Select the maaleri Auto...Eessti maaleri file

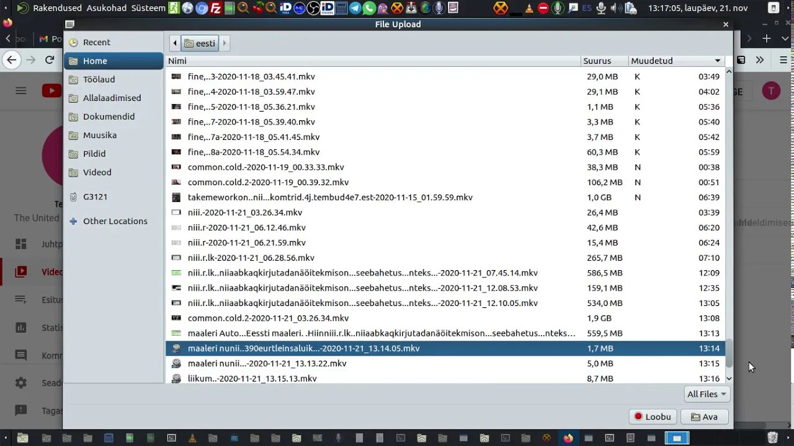[445, 333]
